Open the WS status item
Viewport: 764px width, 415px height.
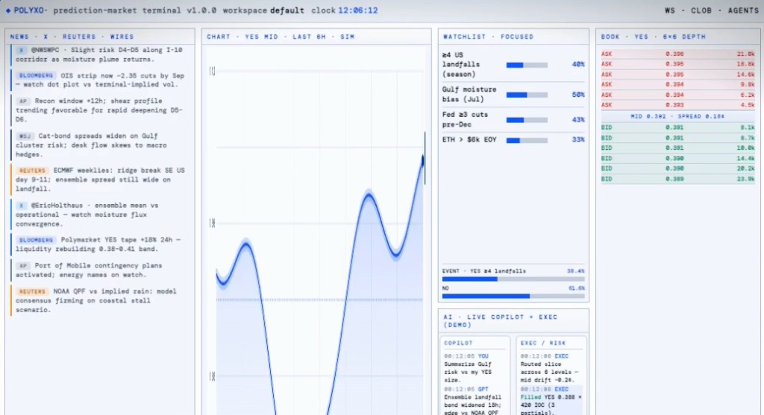670,10
